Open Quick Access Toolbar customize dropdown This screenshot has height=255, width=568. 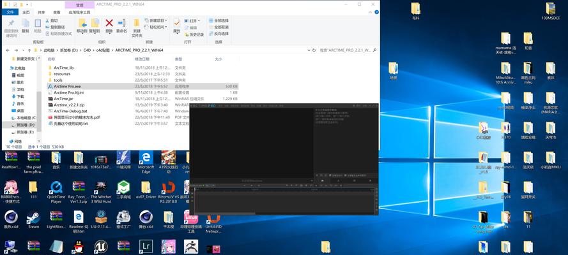[28, 4]
